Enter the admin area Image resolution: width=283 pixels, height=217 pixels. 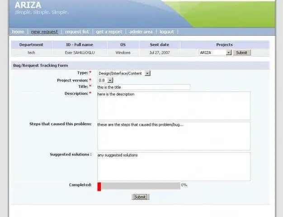point(141,32)
